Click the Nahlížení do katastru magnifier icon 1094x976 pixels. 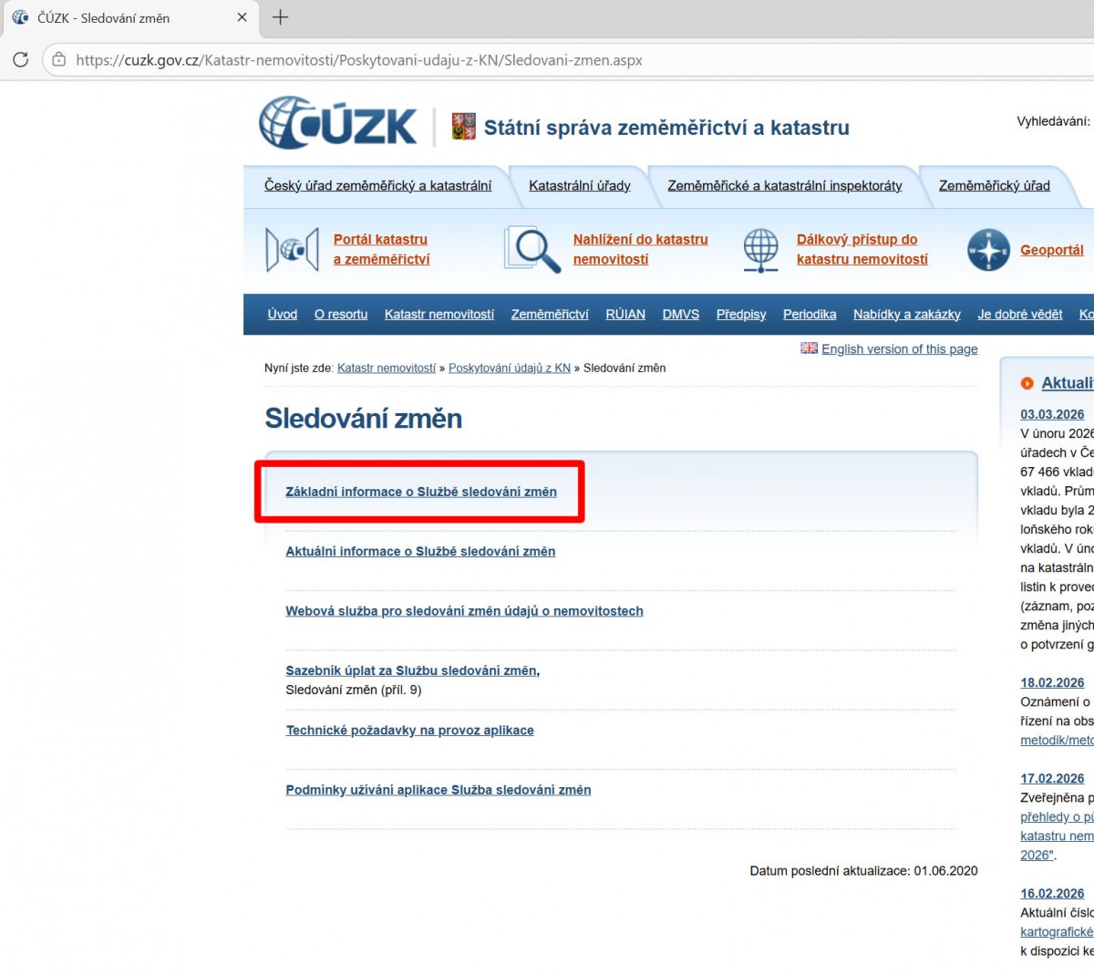click(x=532, y=249)
